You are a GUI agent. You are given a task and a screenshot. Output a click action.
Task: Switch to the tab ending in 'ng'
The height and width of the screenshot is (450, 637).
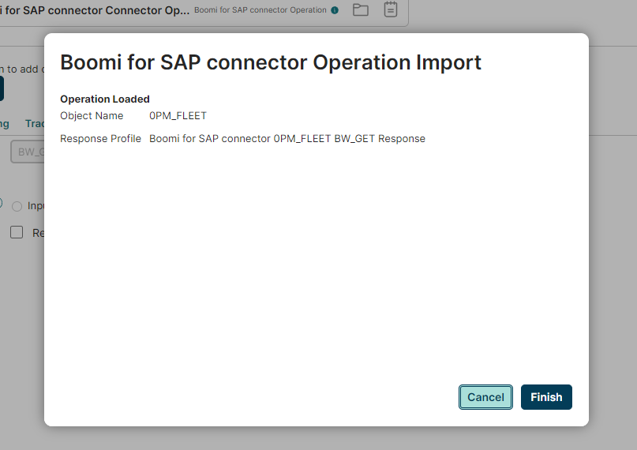(x=5, y=123)
